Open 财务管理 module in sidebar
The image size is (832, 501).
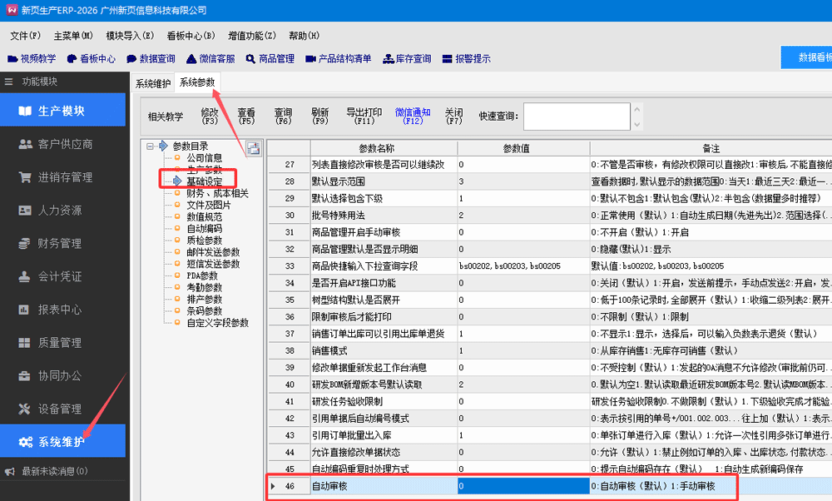(x=59, y=243)
